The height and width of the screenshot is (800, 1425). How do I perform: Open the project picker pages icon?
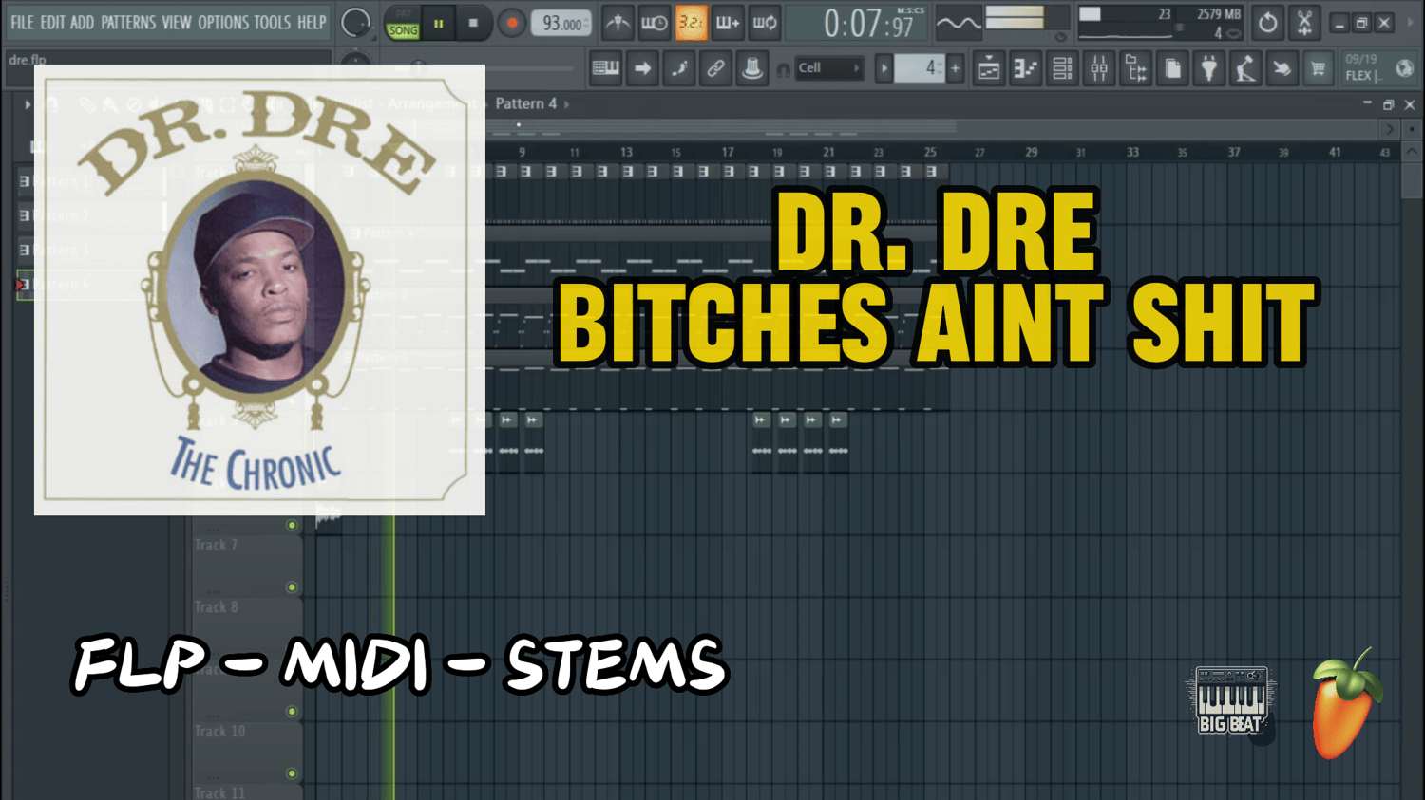[1172, 68]
